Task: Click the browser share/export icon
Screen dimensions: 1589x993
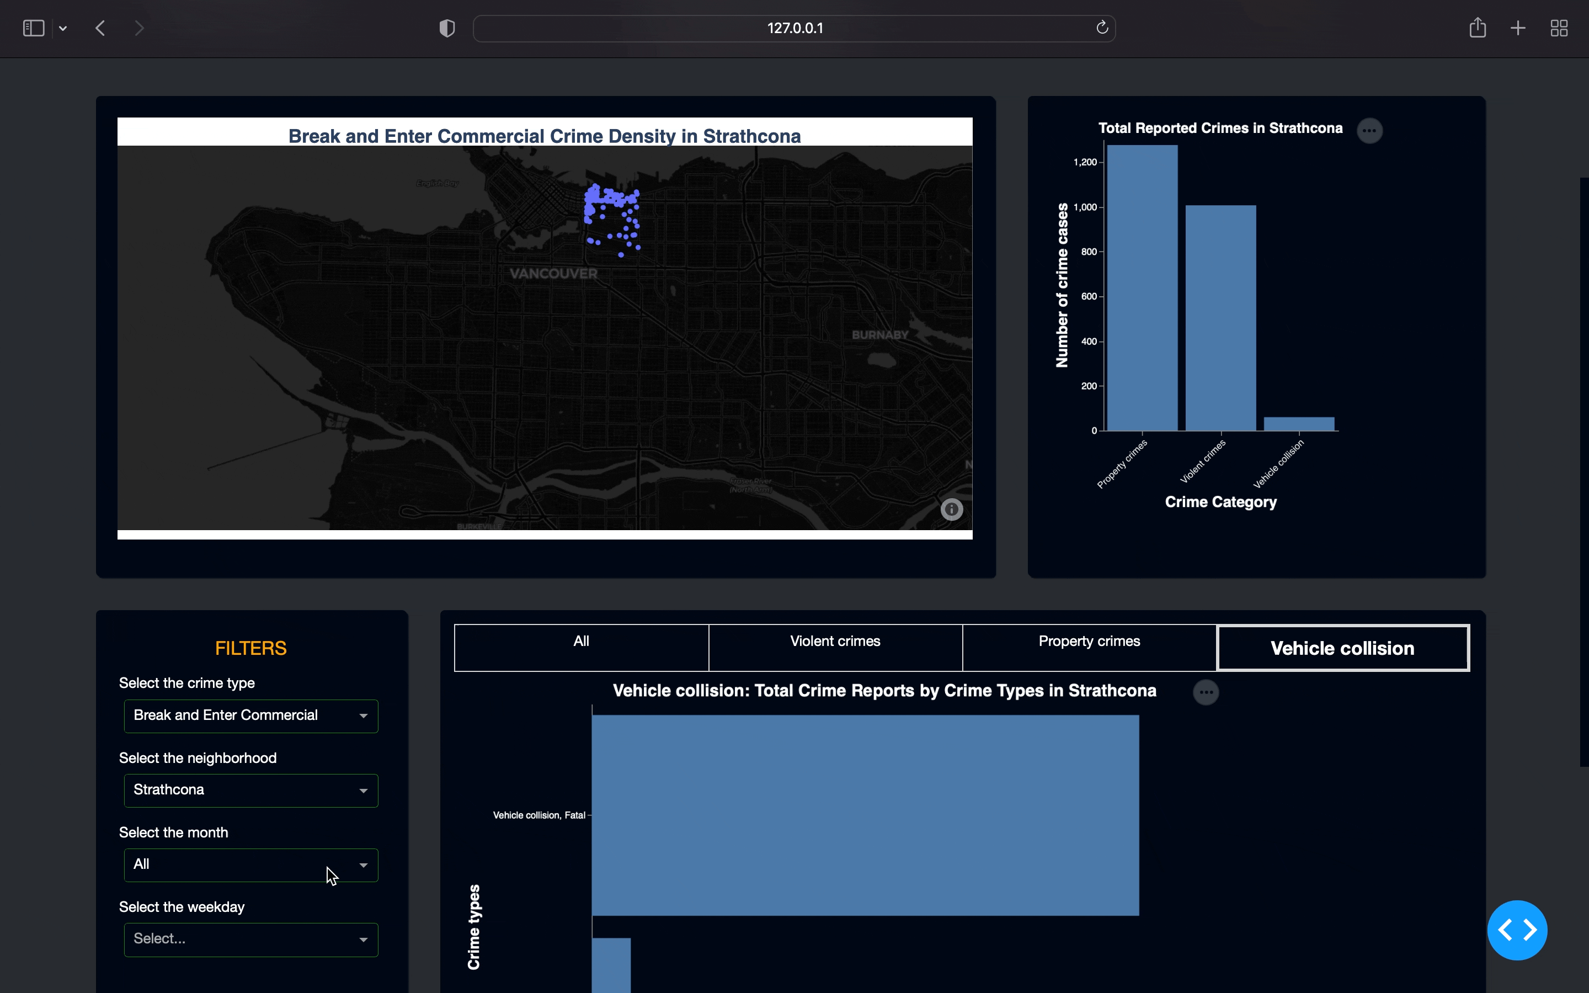Action: point(1477,28)
